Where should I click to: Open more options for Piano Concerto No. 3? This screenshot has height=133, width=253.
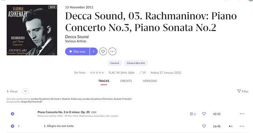click(242, 114)
